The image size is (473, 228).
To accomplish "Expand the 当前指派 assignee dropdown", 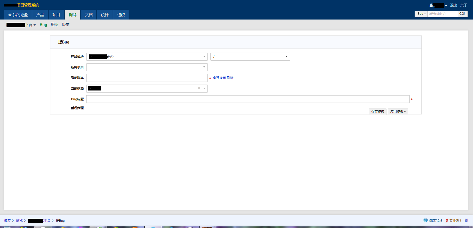I will [204, 88].
